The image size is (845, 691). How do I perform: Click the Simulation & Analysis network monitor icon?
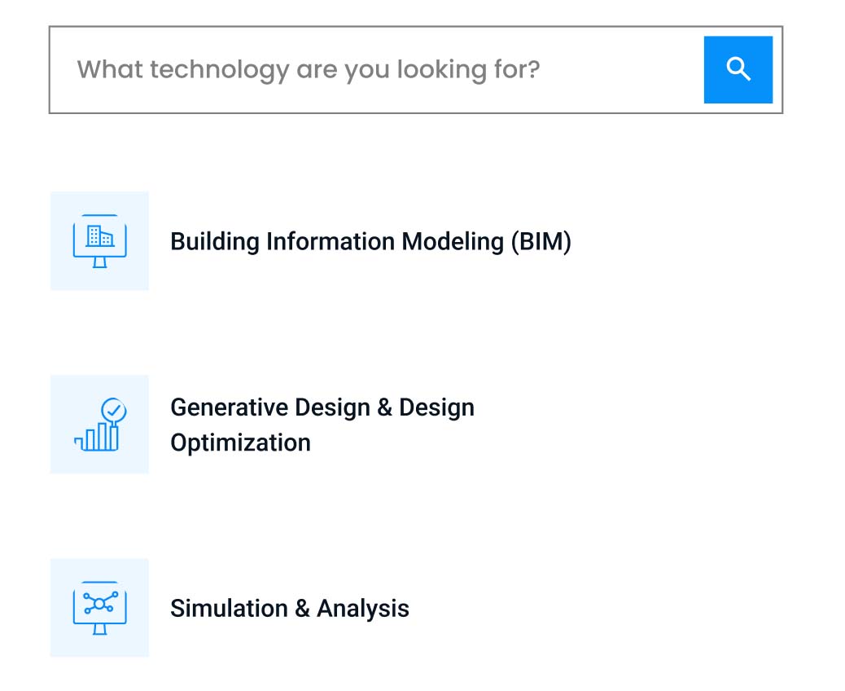(99, 608)
